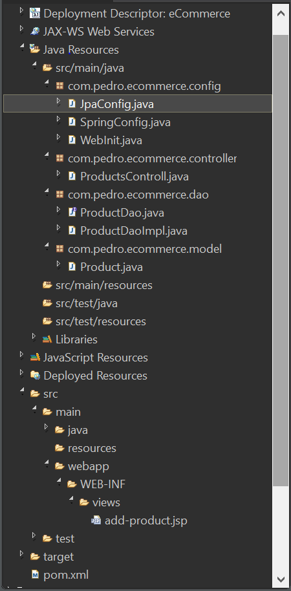
Task: Click the Deployed Resources globe icon
Action: click(x=35, y=376)
